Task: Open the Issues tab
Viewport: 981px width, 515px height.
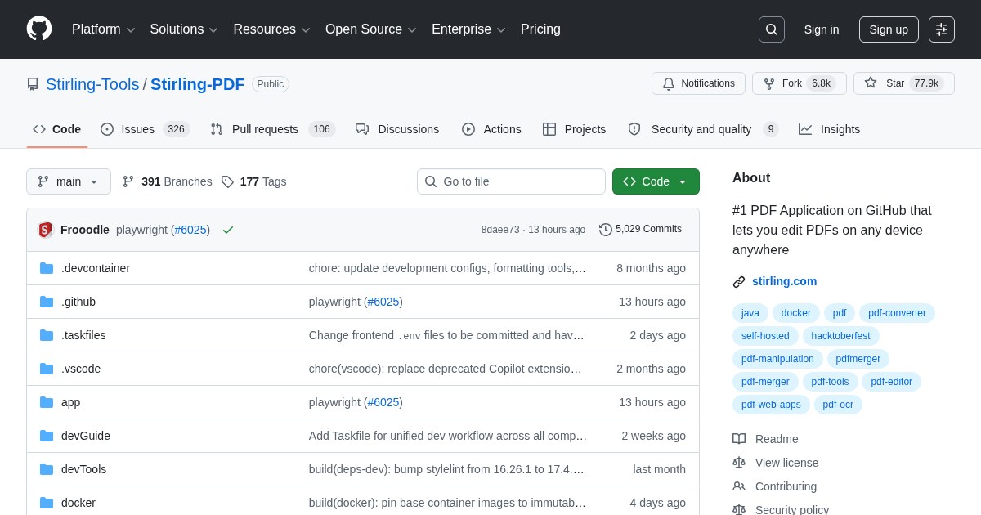Action: click(145, 129)
